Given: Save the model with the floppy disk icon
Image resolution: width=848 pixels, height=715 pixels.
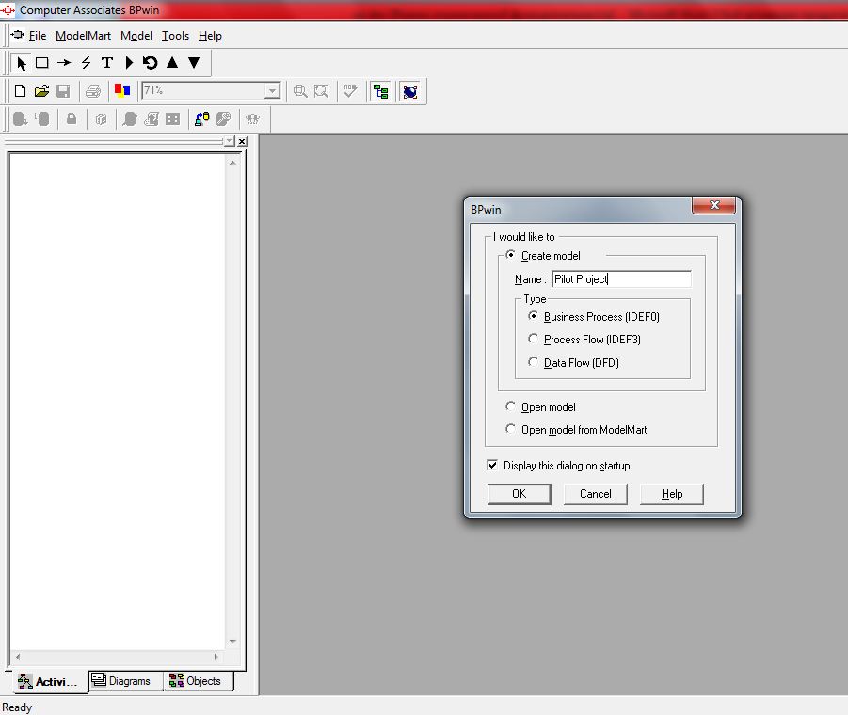Looking at the screenshot, I should pyautogui.click(x=63, y=91).
